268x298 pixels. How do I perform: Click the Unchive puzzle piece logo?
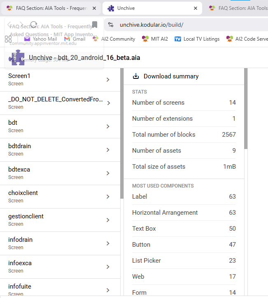[16, 58]
